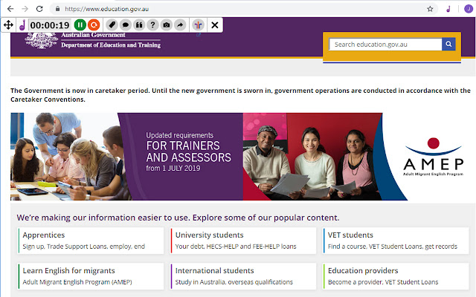Open the trainers and assessors requirements banner
The width and height of the screenshot is (476, 297).
coord(126,157)
